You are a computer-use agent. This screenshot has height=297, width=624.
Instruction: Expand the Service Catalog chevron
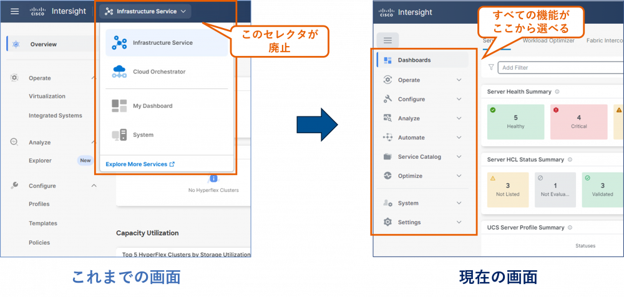459,157
